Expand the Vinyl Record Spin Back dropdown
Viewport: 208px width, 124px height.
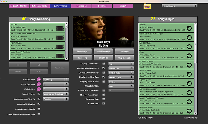click(x=55, y=94)
